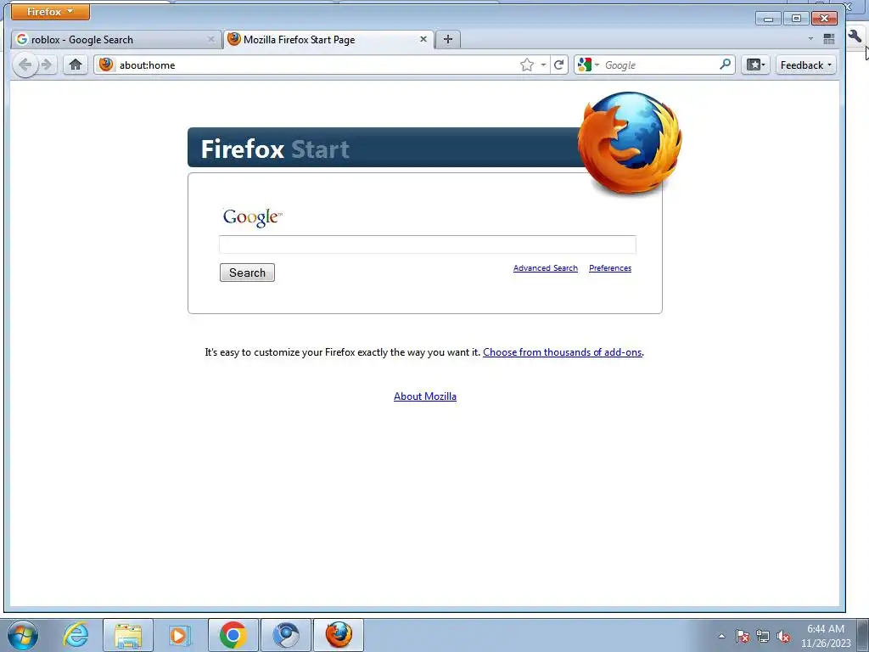This screenshot has width=869, height=652.
Task: Bookmark this page with the star icon
Action: point(527,65)
